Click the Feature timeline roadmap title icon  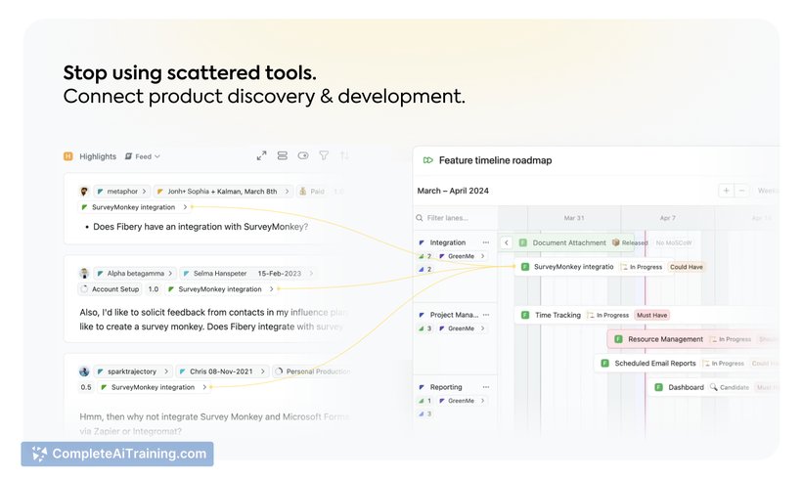click(x=428, y=160)
